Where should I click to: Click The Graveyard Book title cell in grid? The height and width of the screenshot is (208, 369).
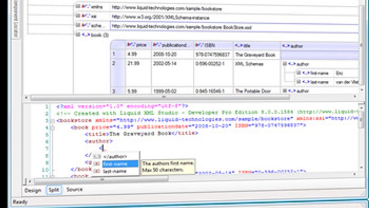coord(257,55)
